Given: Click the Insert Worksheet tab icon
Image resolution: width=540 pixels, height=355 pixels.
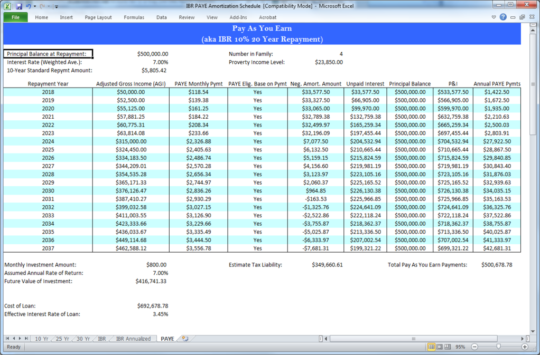Looking at the screenshot, I should [x=185, y=339].
